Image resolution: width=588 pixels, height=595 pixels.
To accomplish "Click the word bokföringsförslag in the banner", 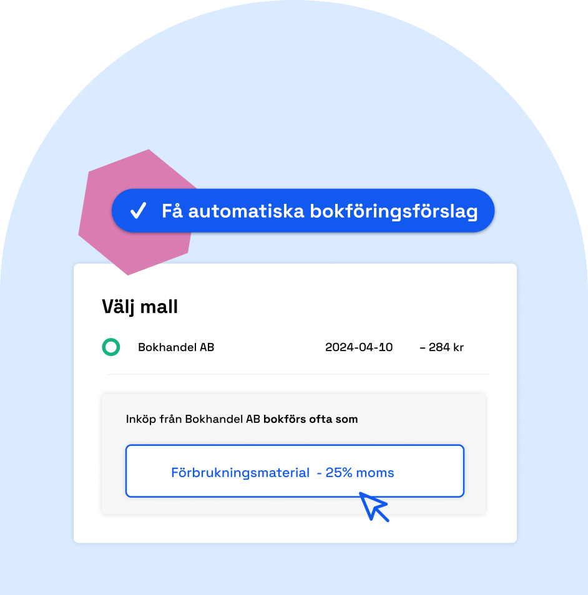I will click(394, 211).
